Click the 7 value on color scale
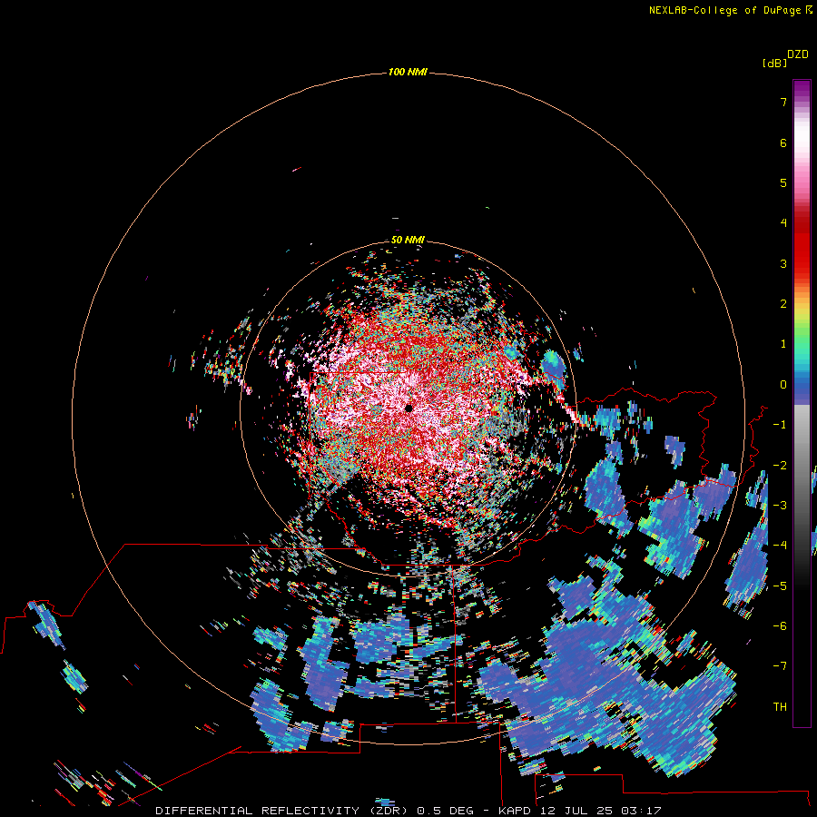The width and height of the screenshot is (817, 817). (783, 102)
